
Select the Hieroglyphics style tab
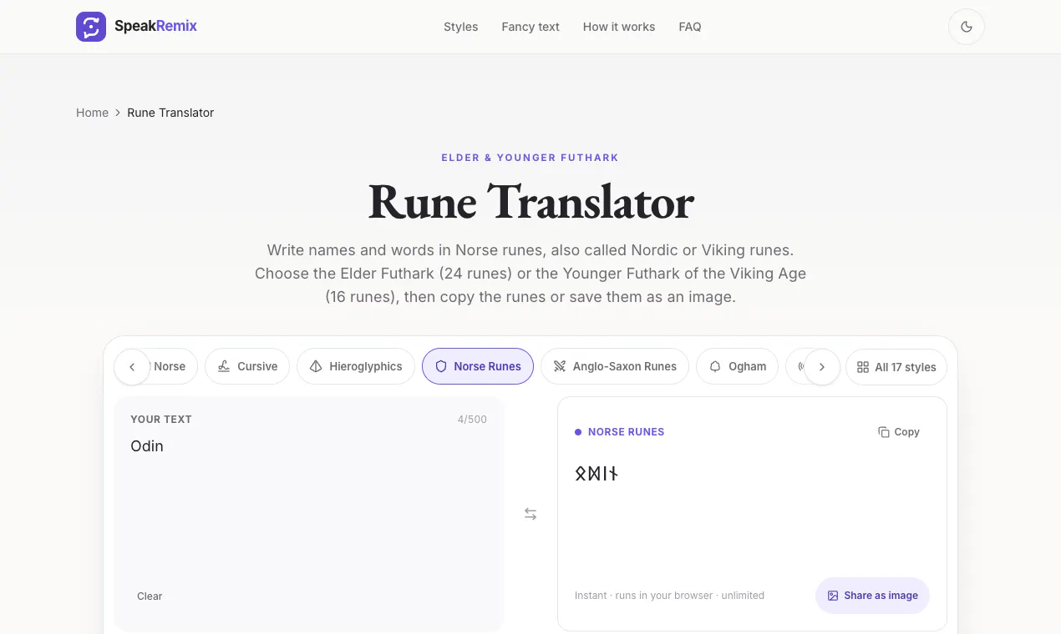(x=356, y=366)
